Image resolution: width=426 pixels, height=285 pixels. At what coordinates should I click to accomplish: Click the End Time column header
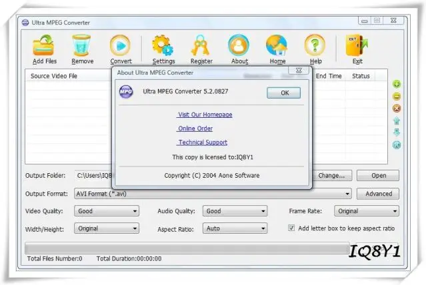coord(329,76)
